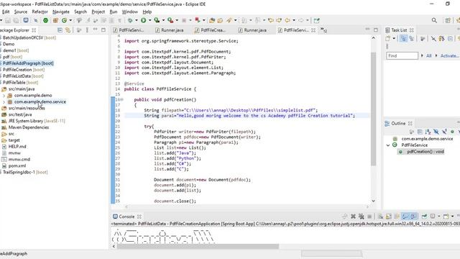
Task: Click the Relaunch red icon in toolbar
Action: (198, 20)
